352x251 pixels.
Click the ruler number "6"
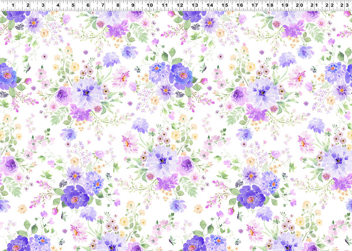point(88,5)
